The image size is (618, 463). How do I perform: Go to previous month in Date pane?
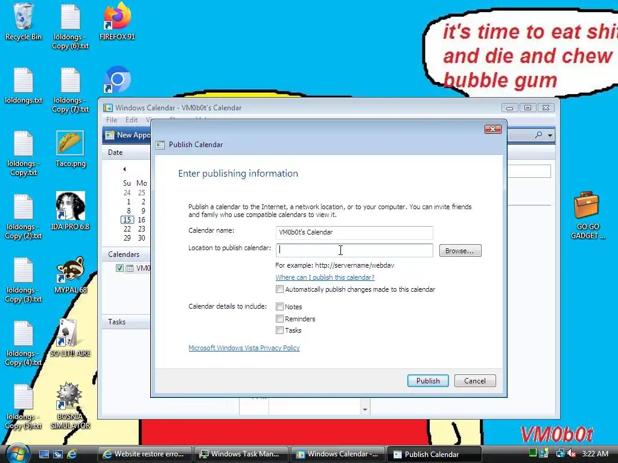pyautogui.click(x=124, y=169)
